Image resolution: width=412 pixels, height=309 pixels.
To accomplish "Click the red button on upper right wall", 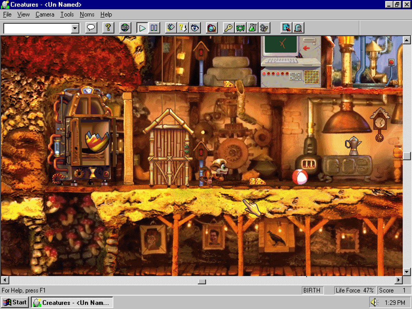I will (x=391, y=62).
